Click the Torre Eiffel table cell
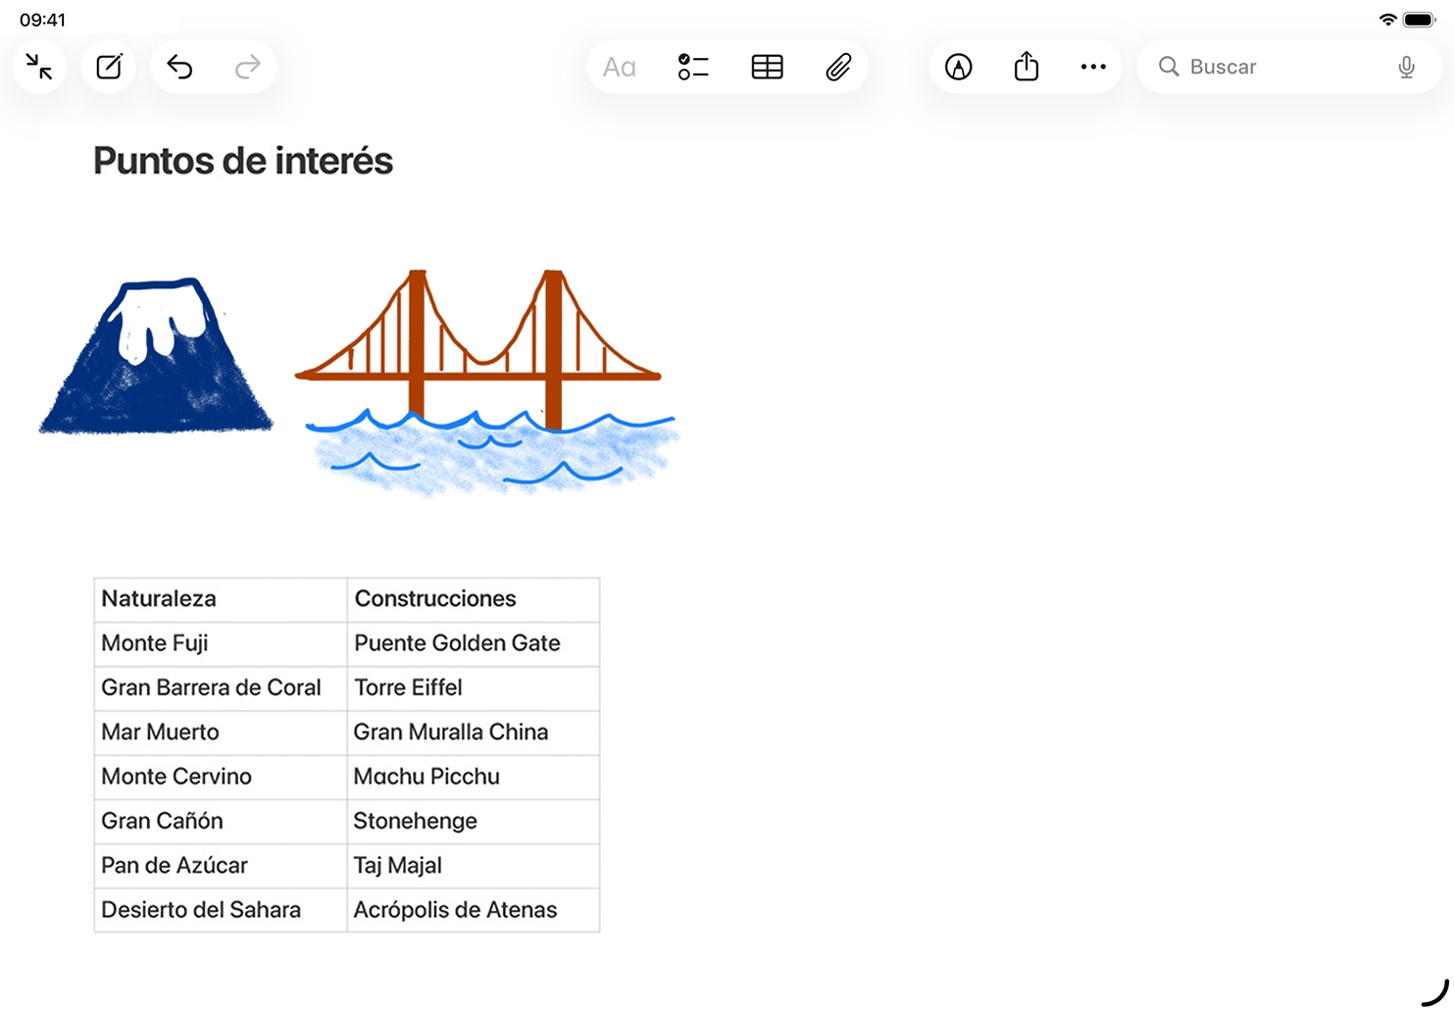 tap(473, 688)
